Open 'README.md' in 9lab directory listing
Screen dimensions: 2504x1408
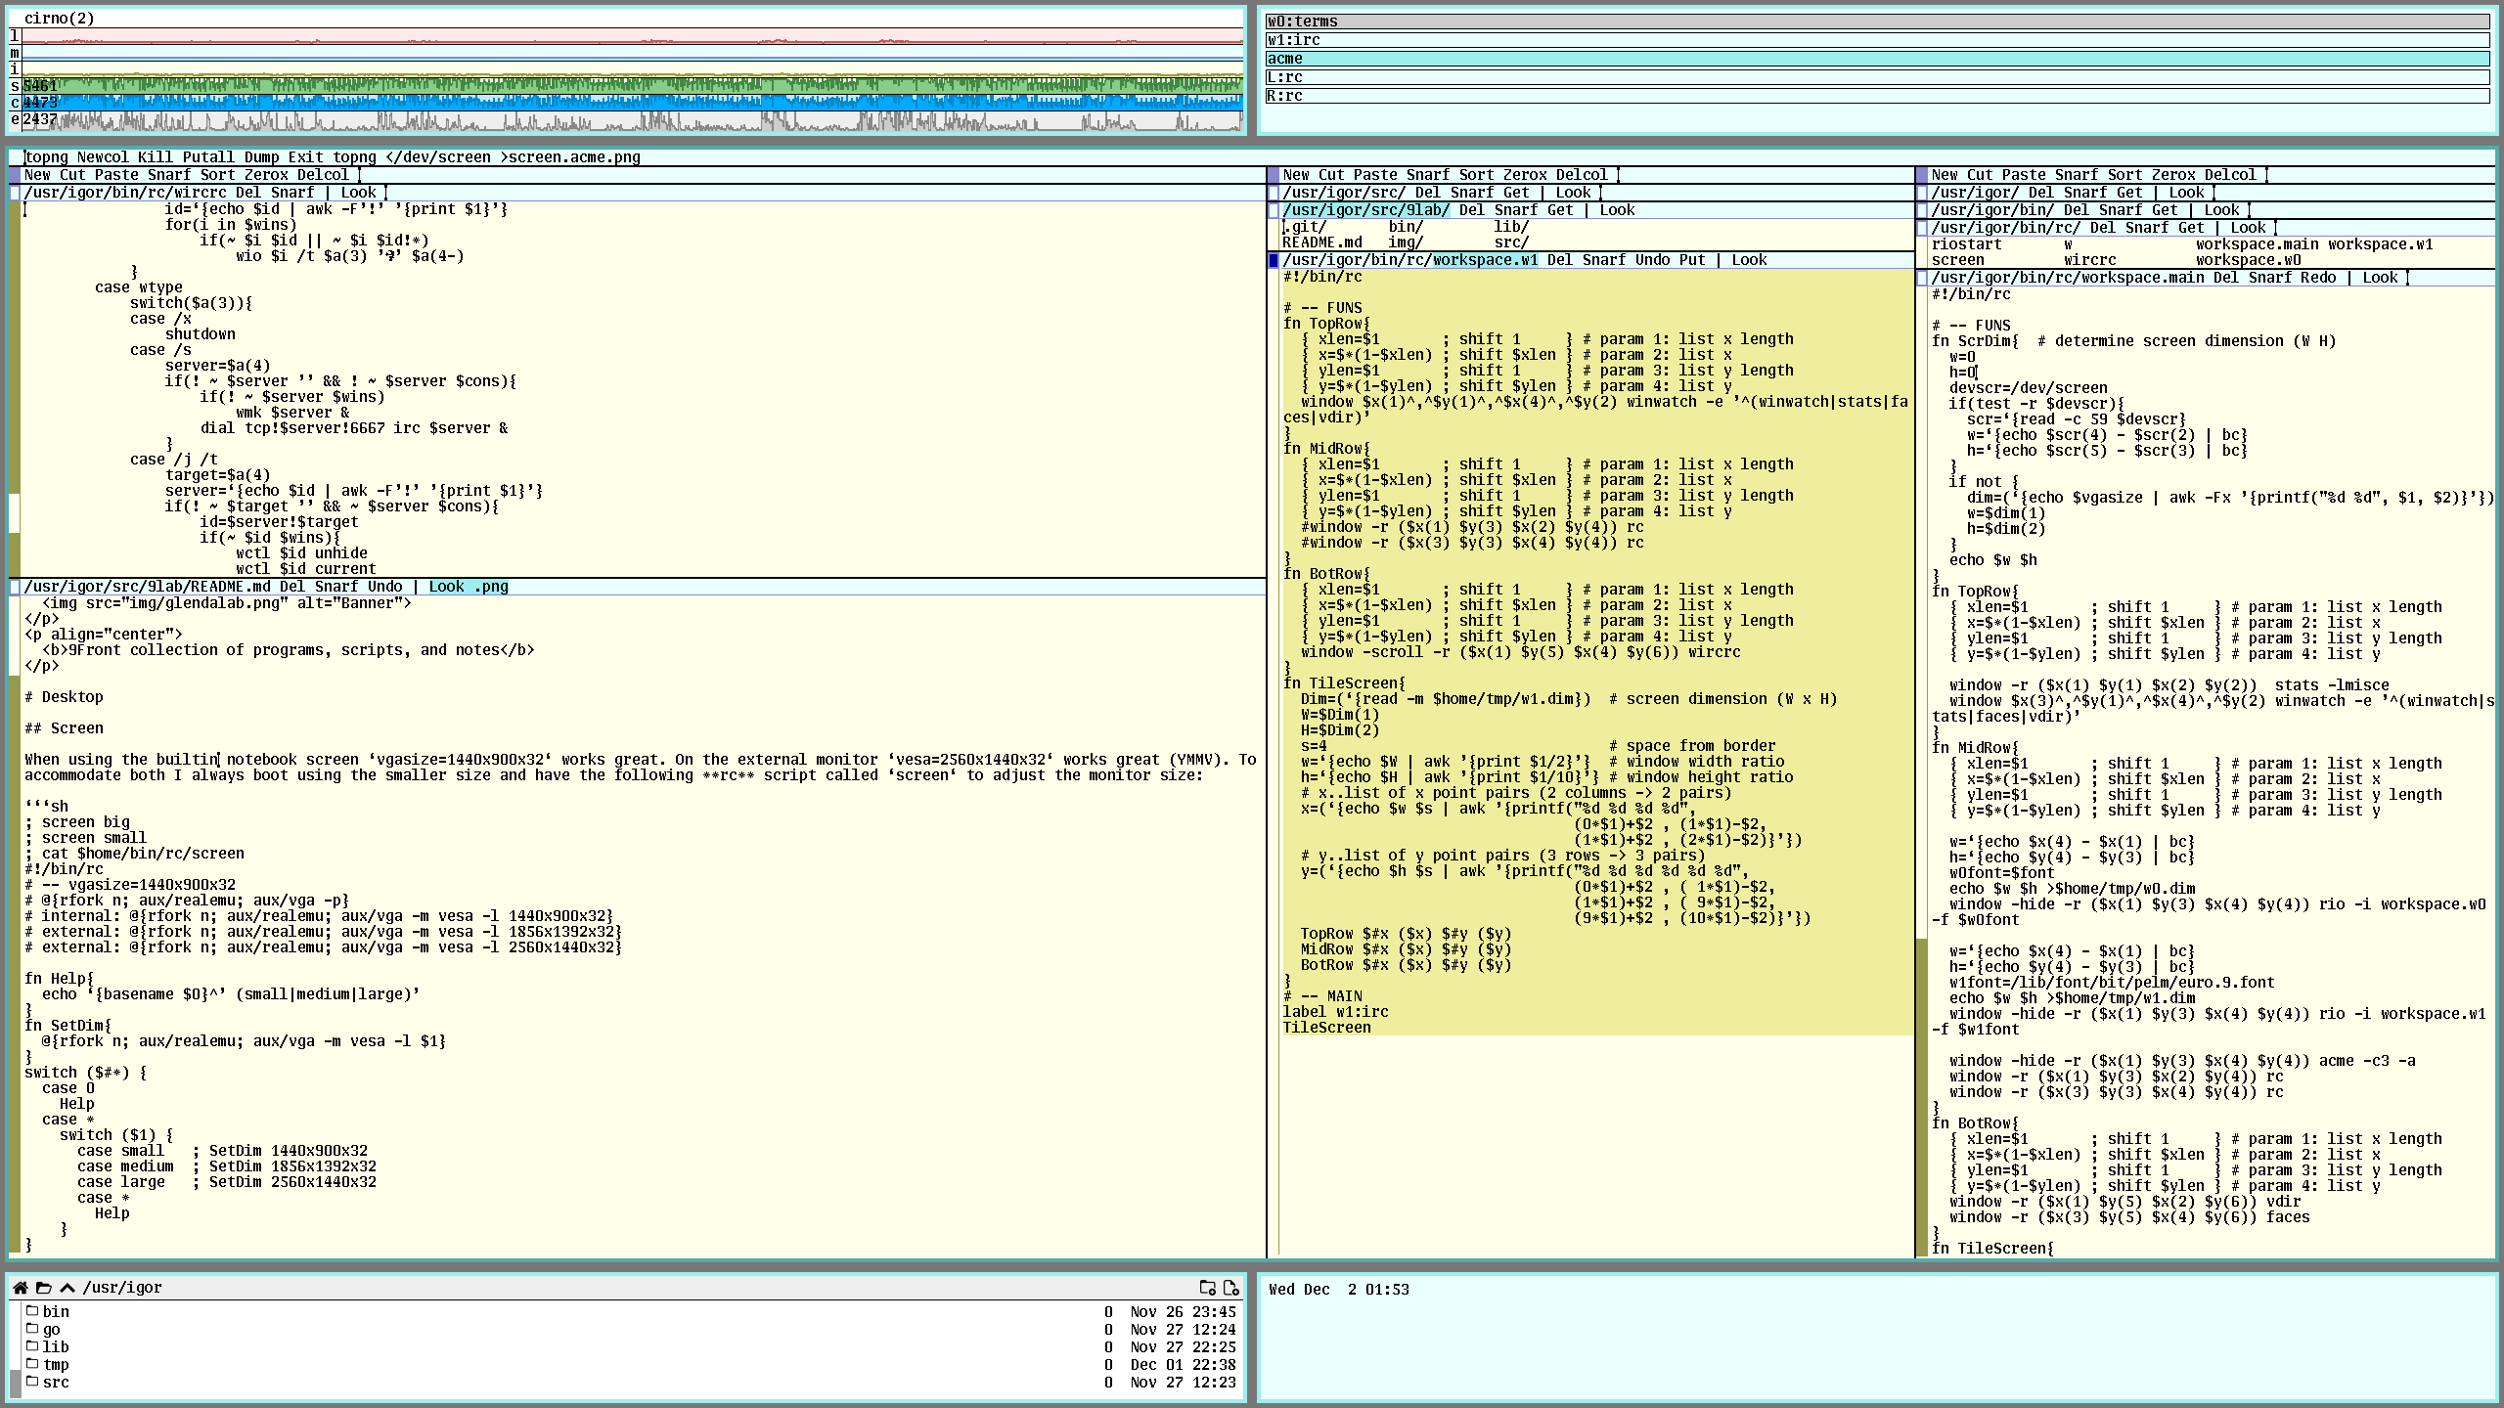[1322, 242]
